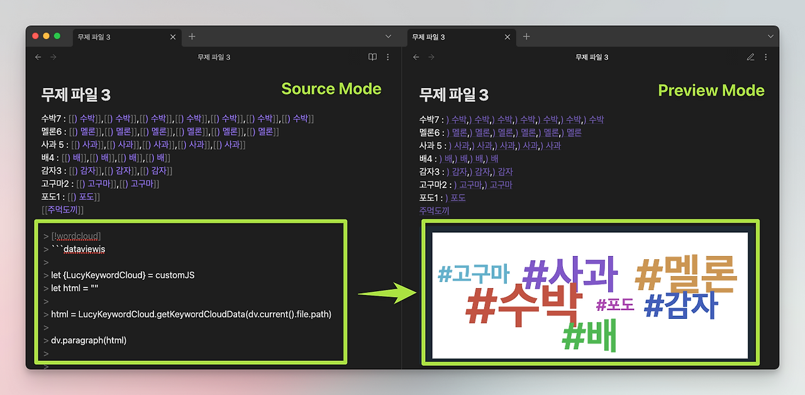The width and height of the screenshot is (805, 395).
Task: Click the 멜론6 : label in preview pane
Action: 431,133
